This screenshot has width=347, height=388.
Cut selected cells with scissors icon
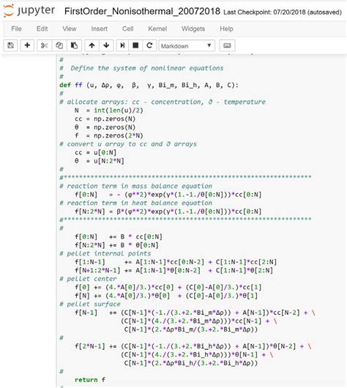pos(45,45)
